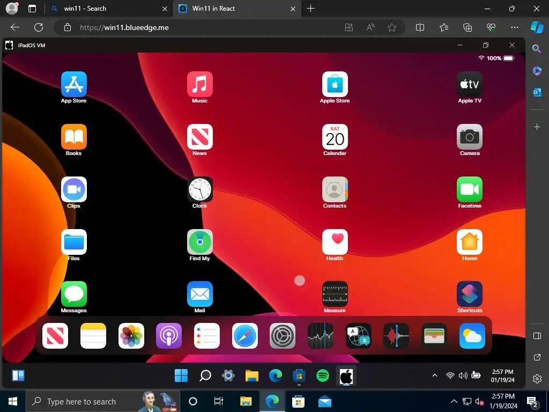
Task: Open the Copilot sidebar button
Action: coord(537,28)
